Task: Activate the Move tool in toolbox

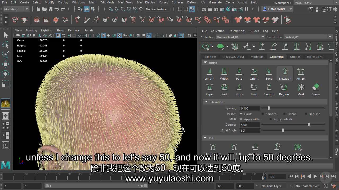Action: pyautogui.click(x=6, y=64)
